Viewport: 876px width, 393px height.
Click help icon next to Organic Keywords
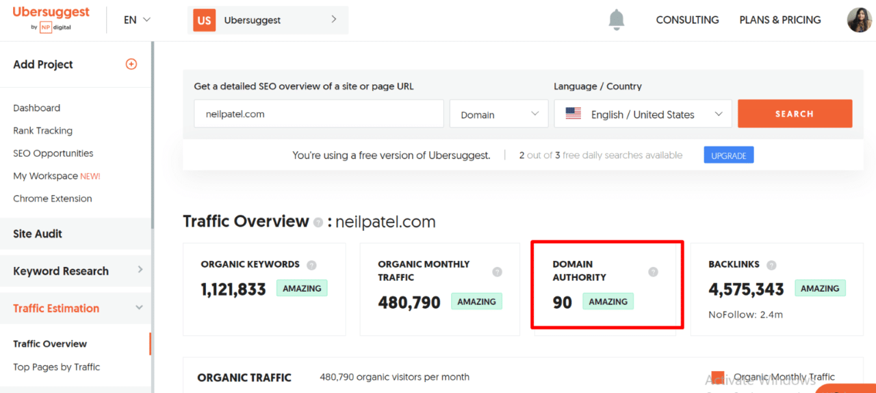pos(311,266)
